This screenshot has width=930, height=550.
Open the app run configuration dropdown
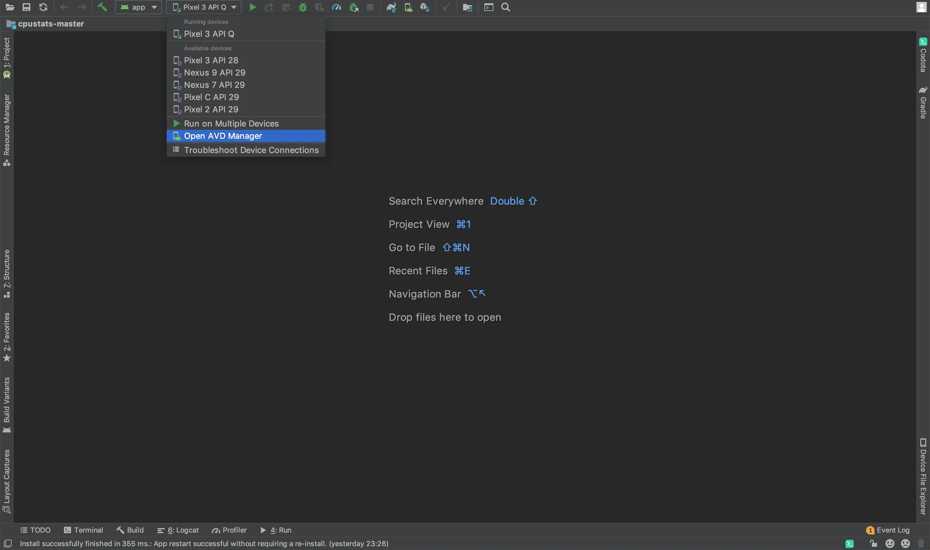pyautogui.click(x=138, y=7)
